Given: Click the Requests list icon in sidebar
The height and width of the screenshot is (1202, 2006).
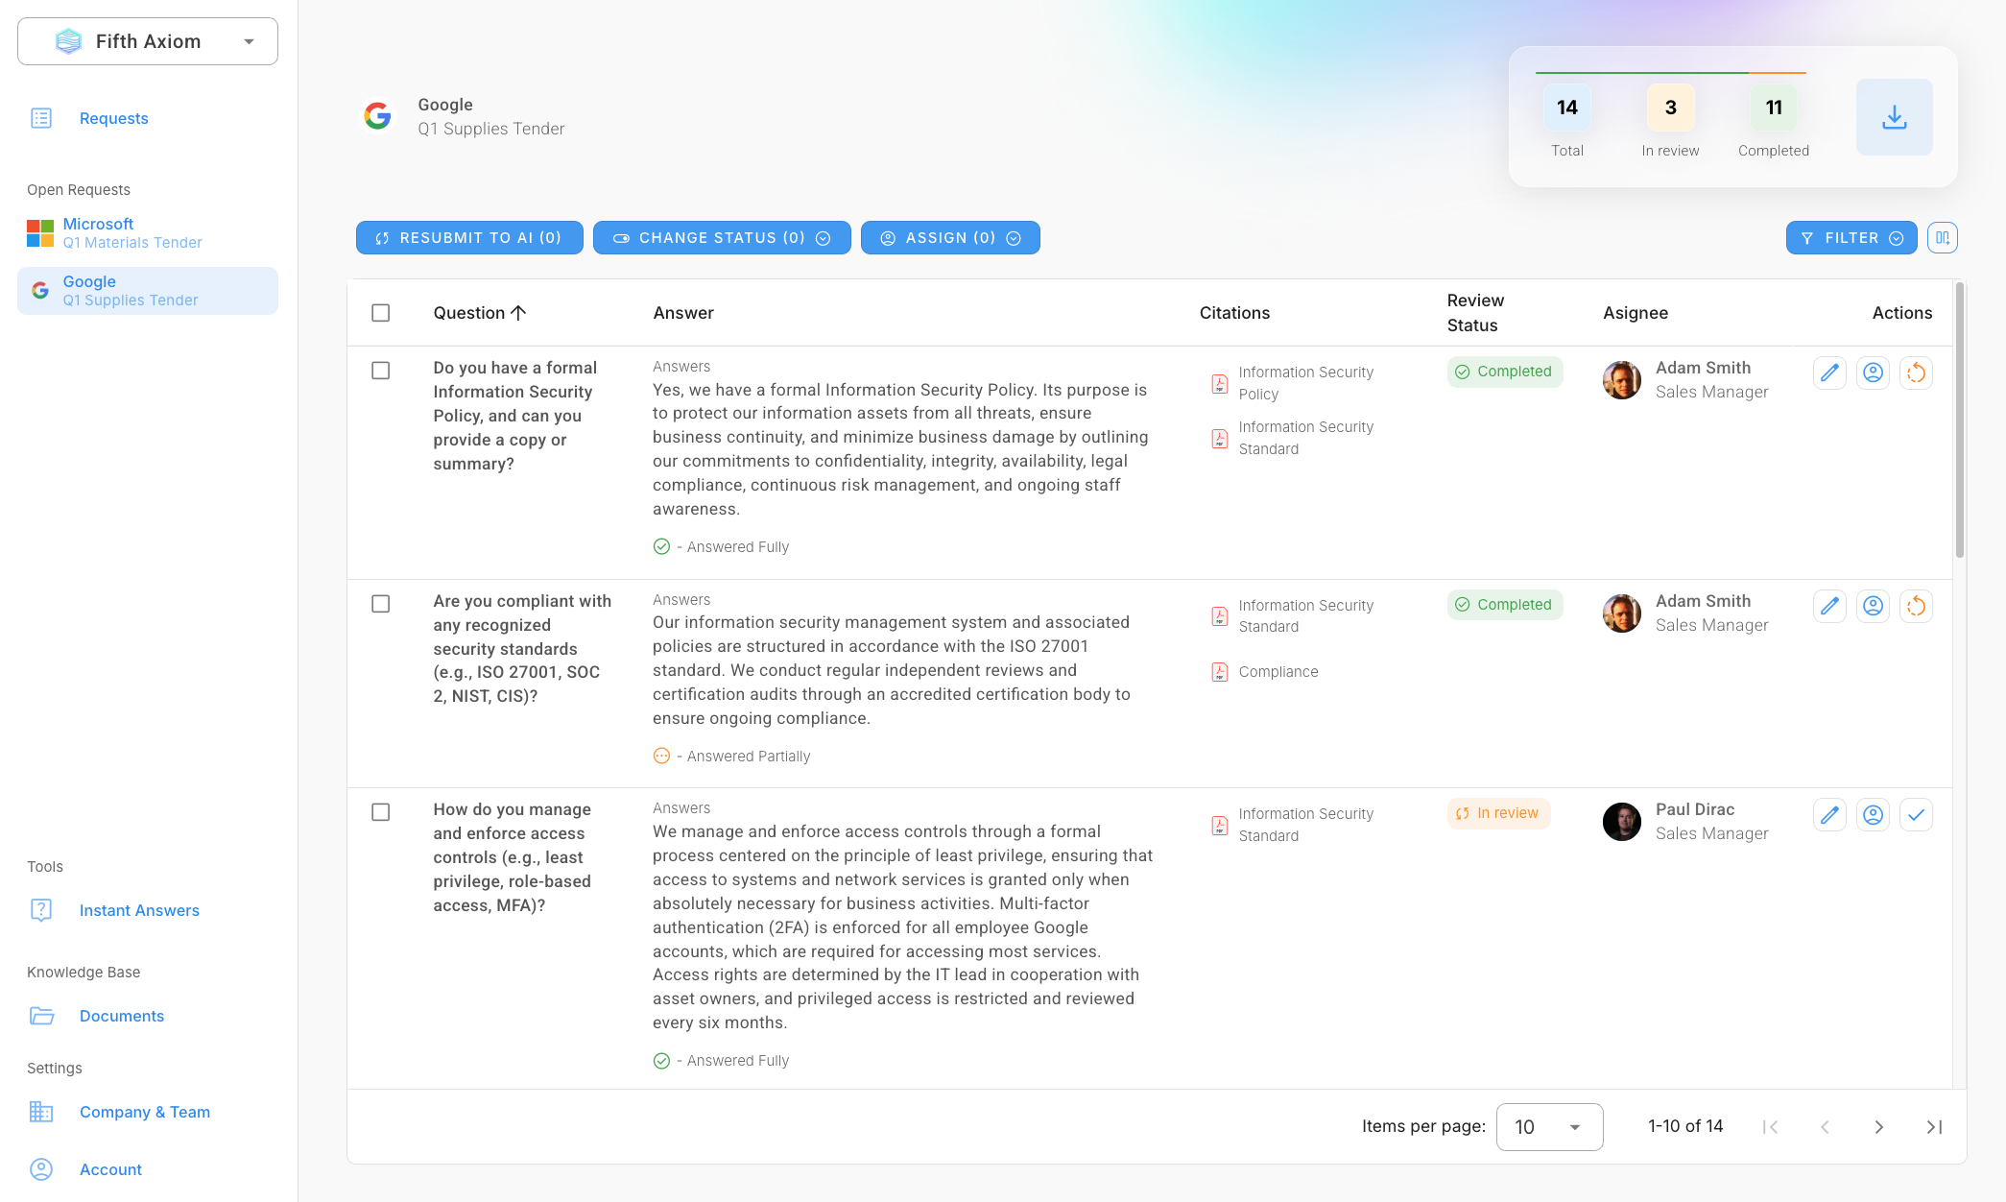Looking at the screenshot, I should coord(41,118).
